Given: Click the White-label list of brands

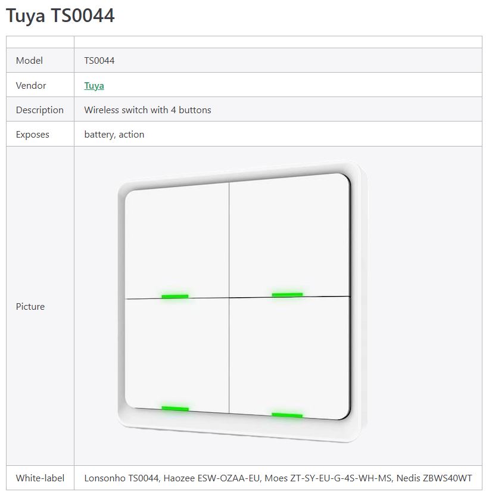Looking at the screenshot, I should click(x=278, y=478).
